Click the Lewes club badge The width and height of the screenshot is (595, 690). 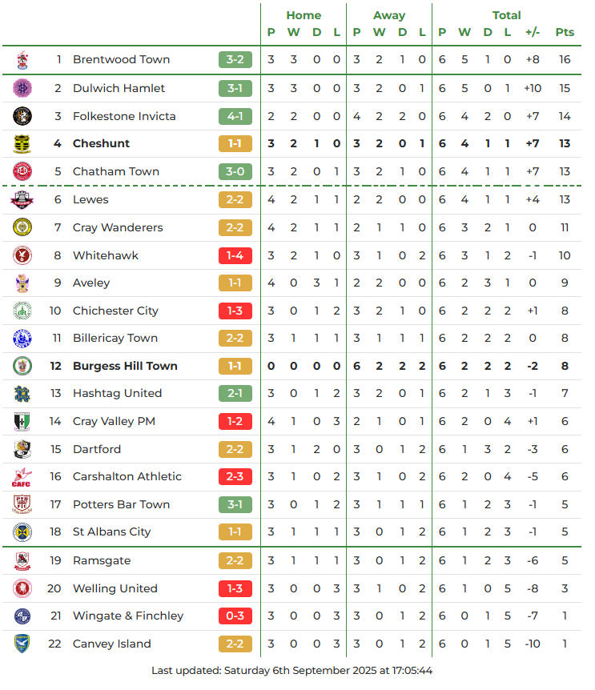22,199
